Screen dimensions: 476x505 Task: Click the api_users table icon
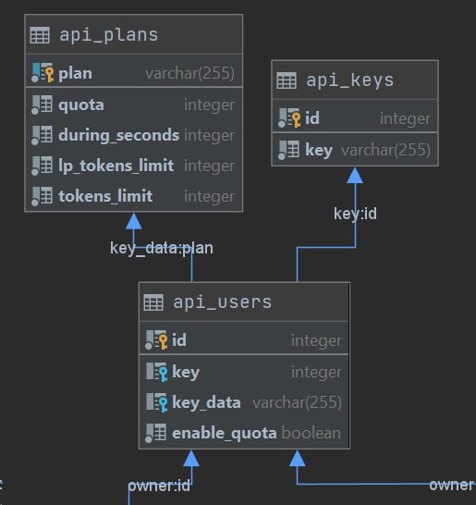click(153, 302)
